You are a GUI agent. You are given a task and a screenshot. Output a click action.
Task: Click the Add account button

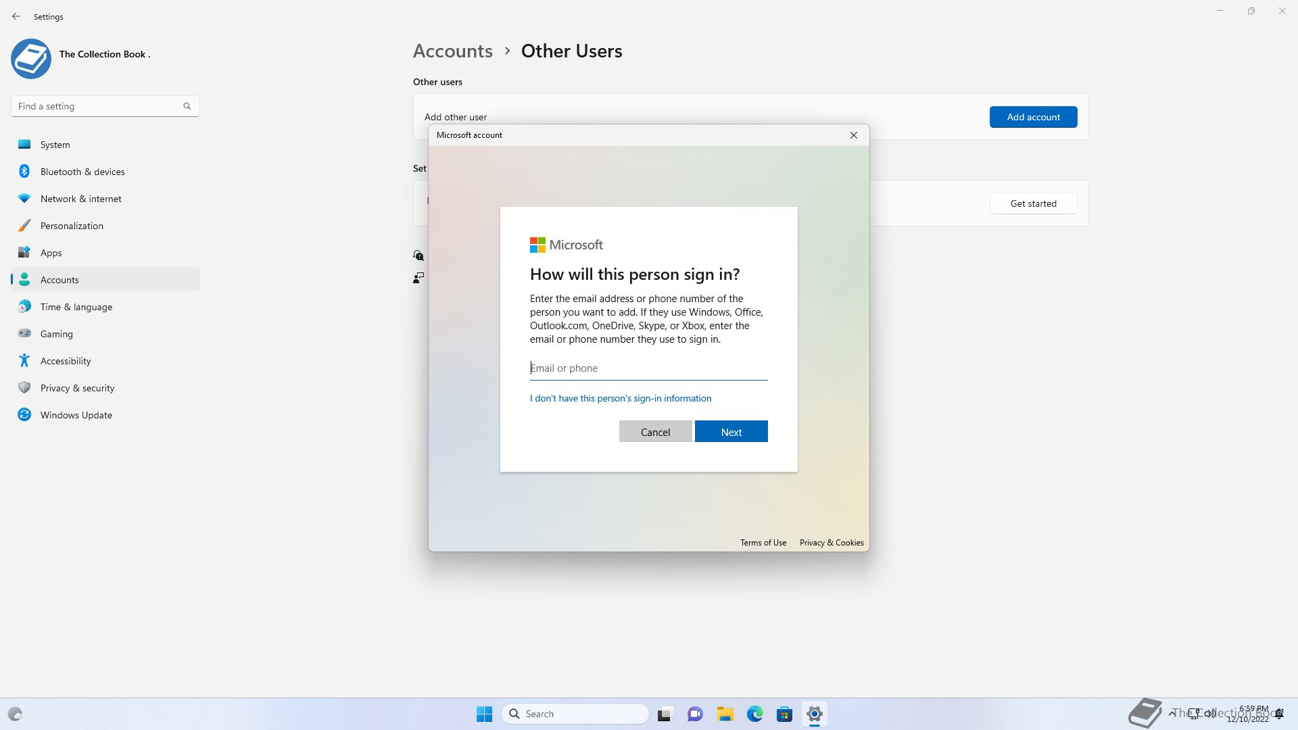pyautogui.click(x=1034, y=117)
